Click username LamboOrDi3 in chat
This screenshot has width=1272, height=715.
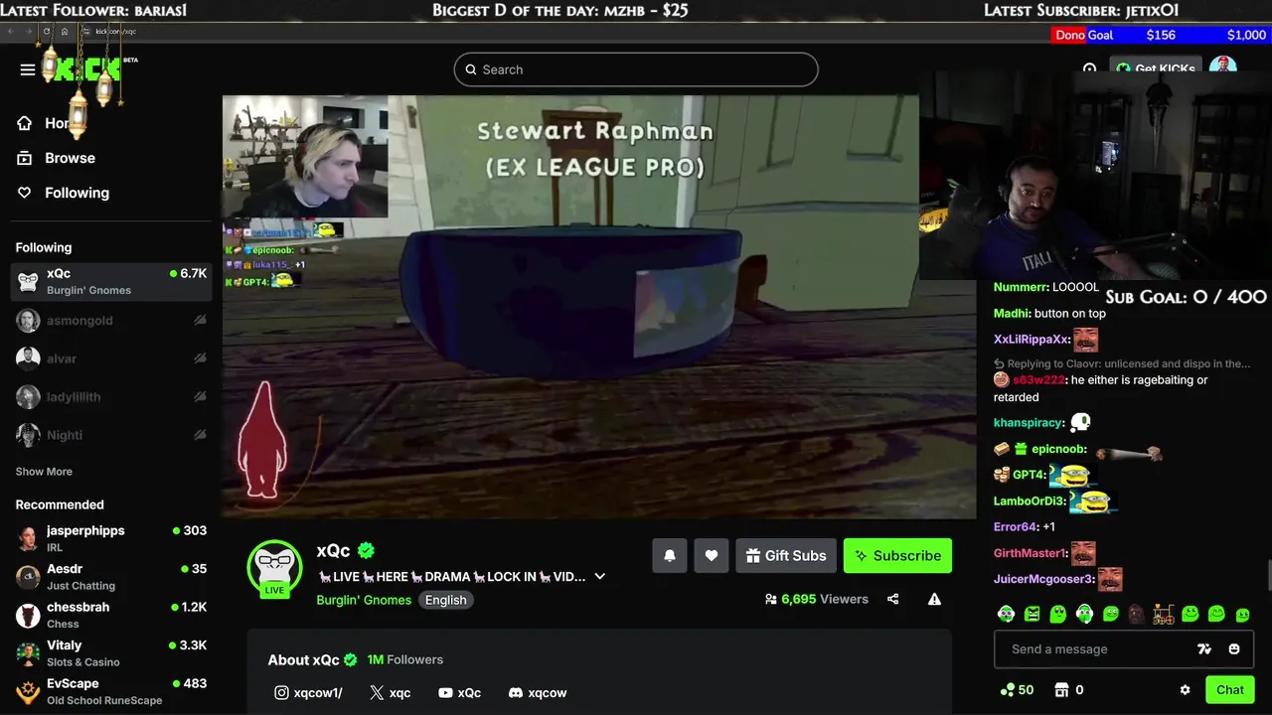[x=1030, y=501]
